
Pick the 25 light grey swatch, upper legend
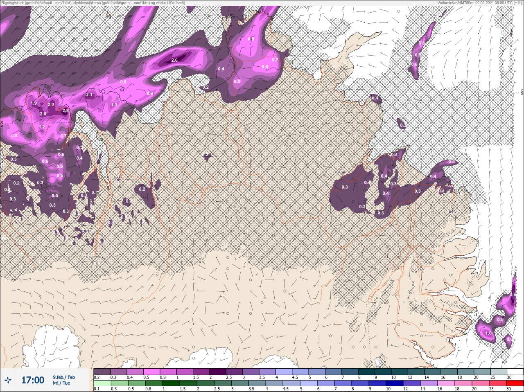(499, 372)
